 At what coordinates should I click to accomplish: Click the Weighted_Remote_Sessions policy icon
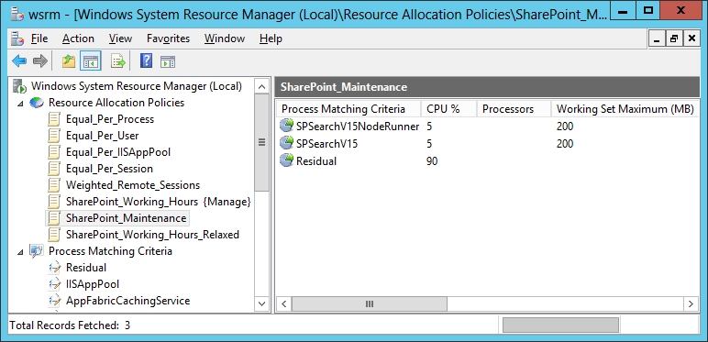point(54,185)
